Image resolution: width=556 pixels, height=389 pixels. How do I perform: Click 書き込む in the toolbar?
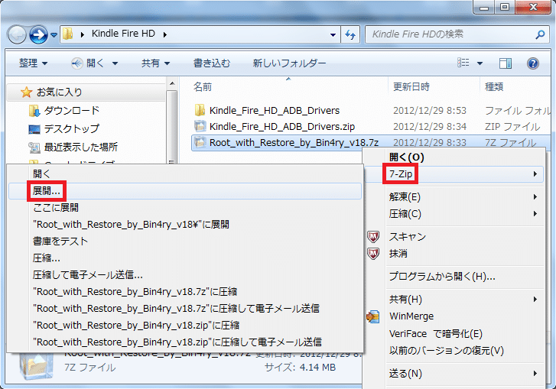212,63
